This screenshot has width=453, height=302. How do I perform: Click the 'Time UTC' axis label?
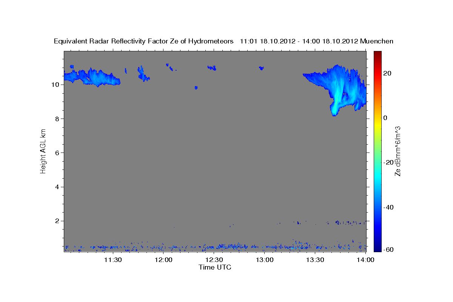click(x=215, y=267)
